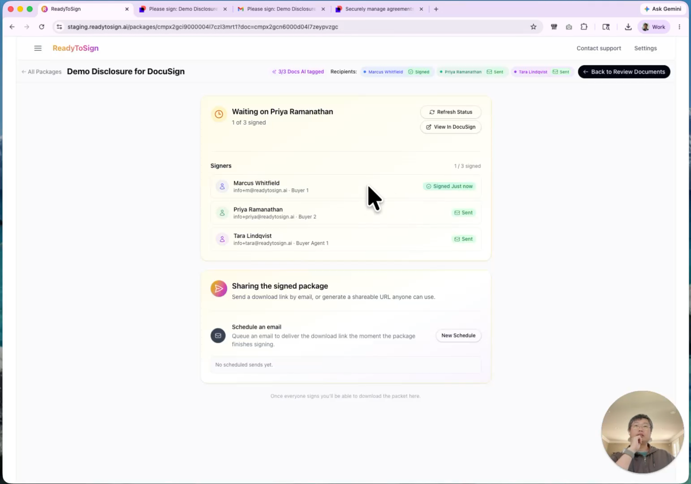Open Contact support
Image resolution: width=691 pixels, height=484 pixels.
point(599,48)
